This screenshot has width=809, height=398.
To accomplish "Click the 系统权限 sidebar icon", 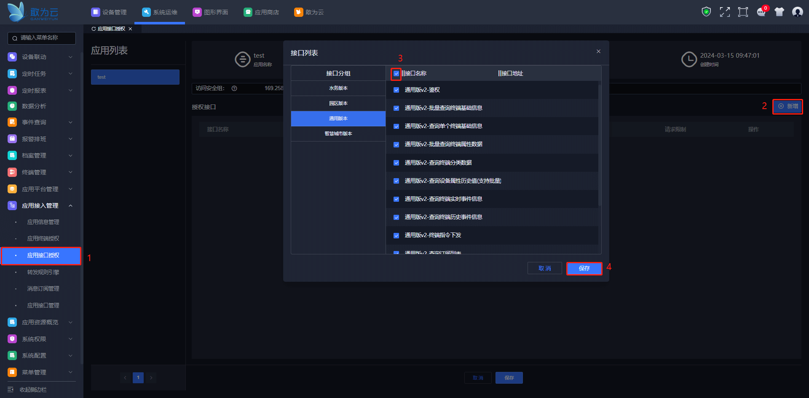I will 12,339.
